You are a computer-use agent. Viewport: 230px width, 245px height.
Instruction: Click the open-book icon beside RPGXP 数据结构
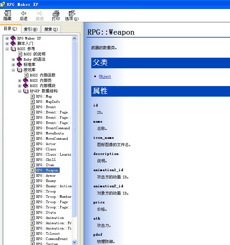click(26, 91)
